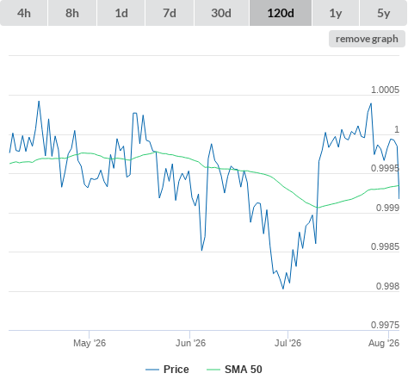Click the lowest price dip before Jul '26
This screenshot has height=392, width=408.
click(x=283, y=289)
